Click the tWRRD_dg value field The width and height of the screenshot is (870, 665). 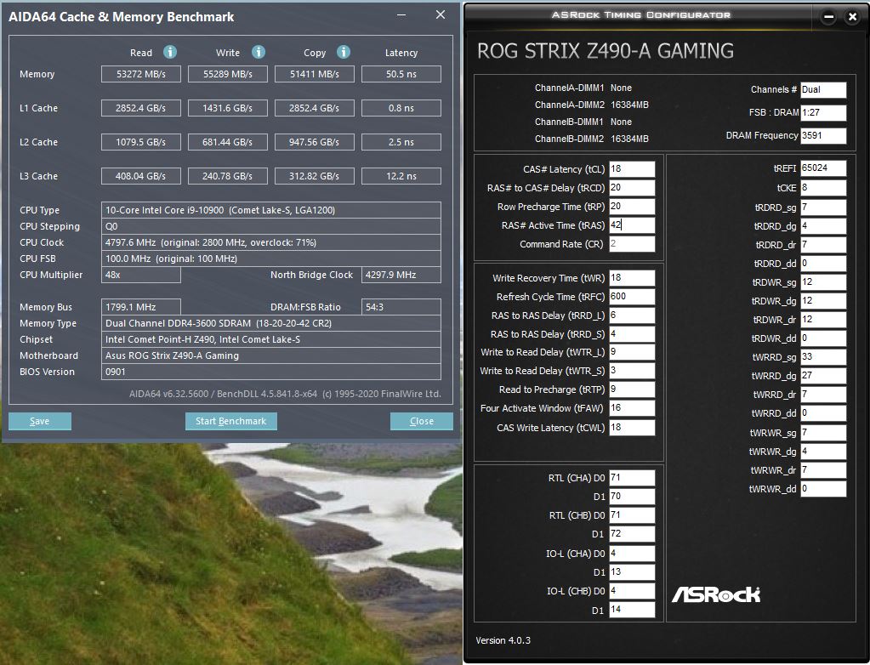823,376
